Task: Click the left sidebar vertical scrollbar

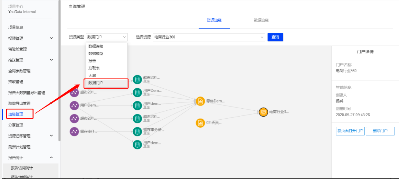Action: [59, 69]
